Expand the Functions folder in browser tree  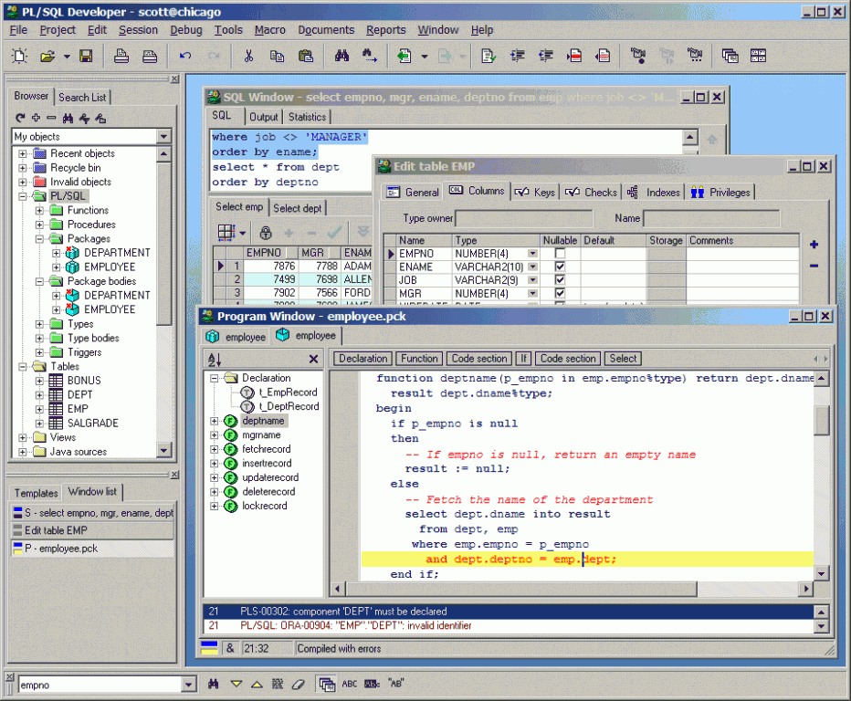point(39,211)
